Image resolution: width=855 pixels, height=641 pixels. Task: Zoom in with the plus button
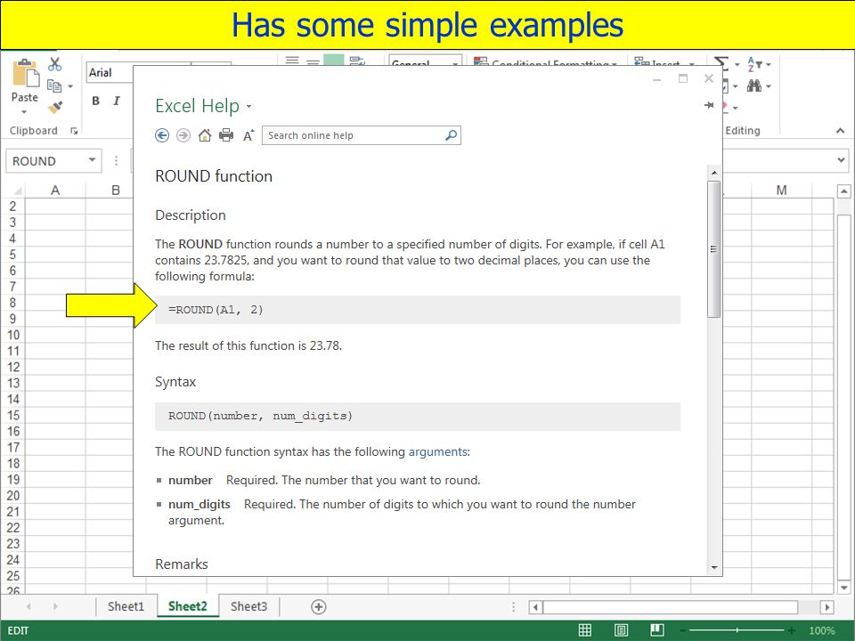[x=792, y=630]
